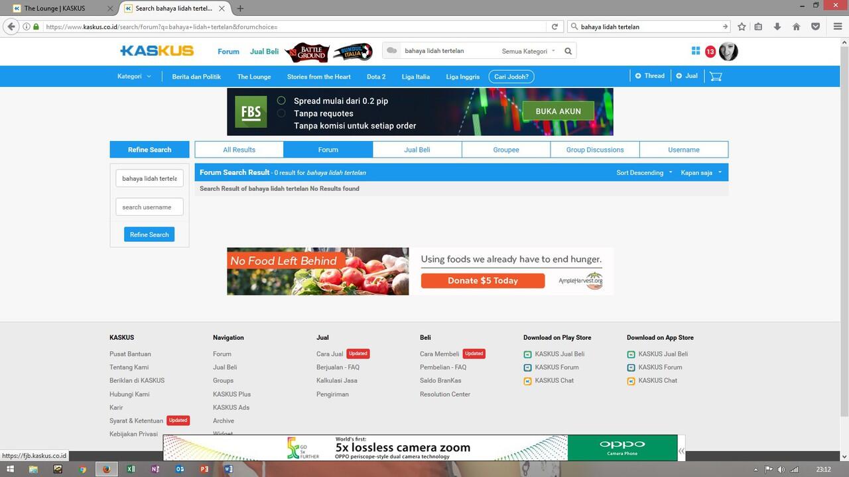Open the Kapan saja dropdown
This screenshot has height=477, width=849.
click(701, 173)
